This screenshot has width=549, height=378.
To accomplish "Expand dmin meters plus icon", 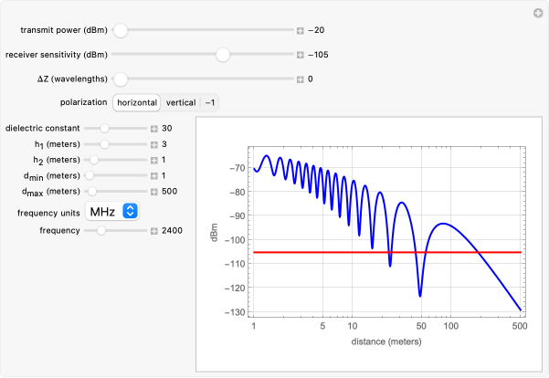I will [154, 175].
